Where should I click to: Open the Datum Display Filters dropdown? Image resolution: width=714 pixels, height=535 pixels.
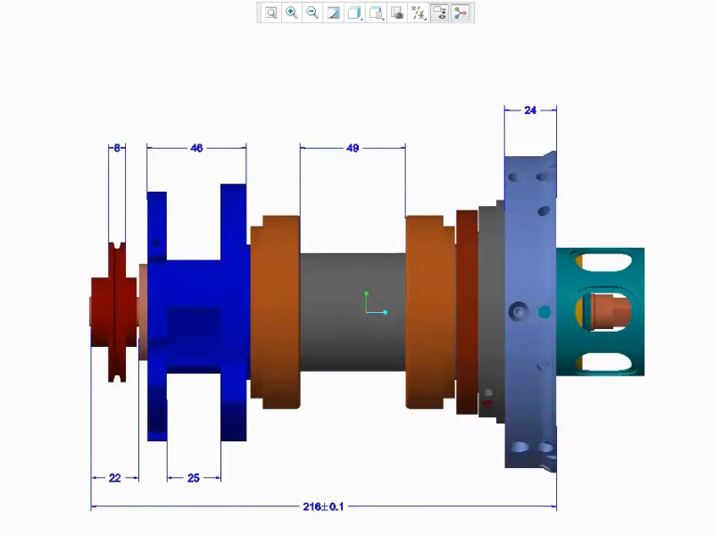click(418, 12)
